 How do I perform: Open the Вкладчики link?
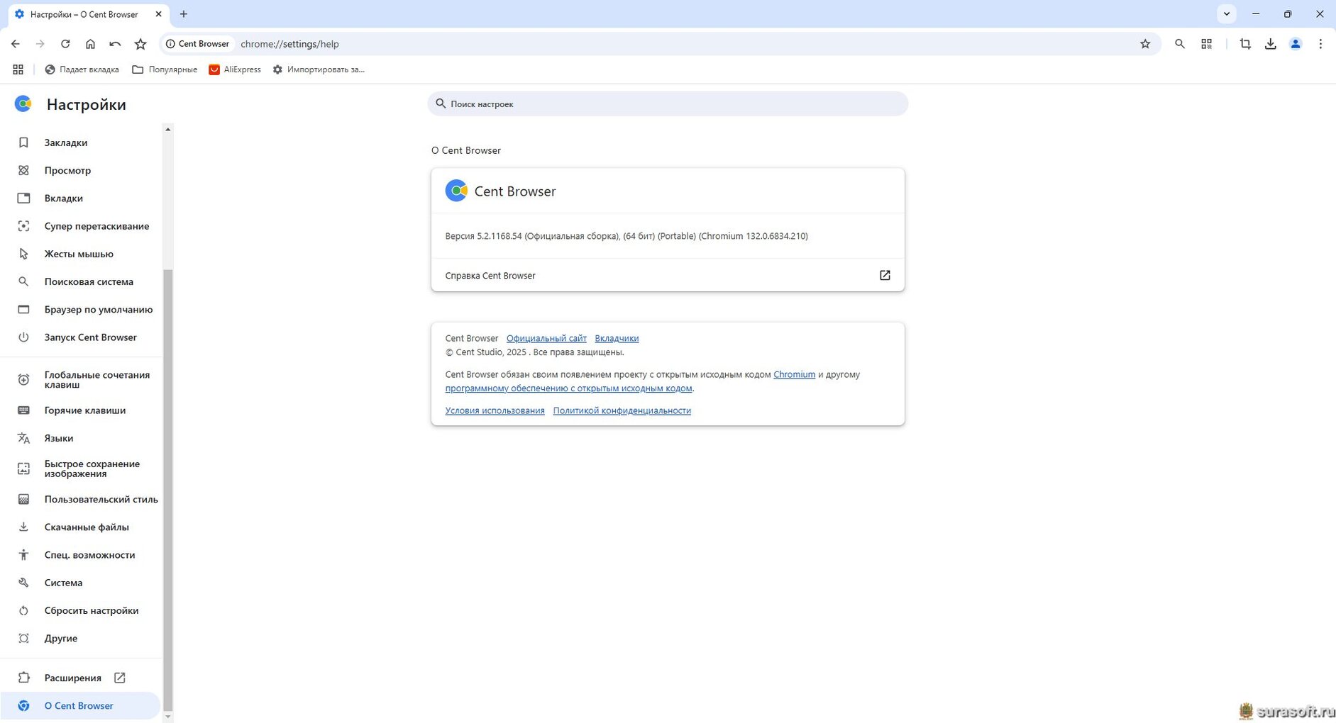617,338
